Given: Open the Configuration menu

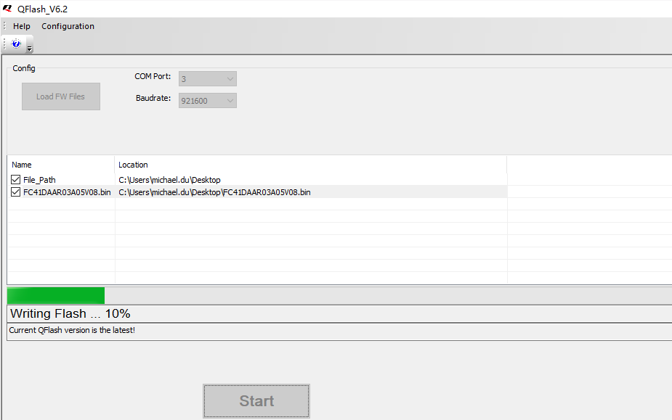Looking at the screenshot, I should tap(68, 26).
